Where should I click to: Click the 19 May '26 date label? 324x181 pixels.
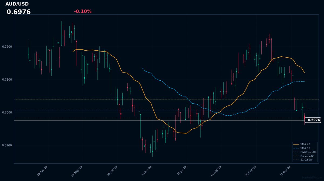[77, 171]
